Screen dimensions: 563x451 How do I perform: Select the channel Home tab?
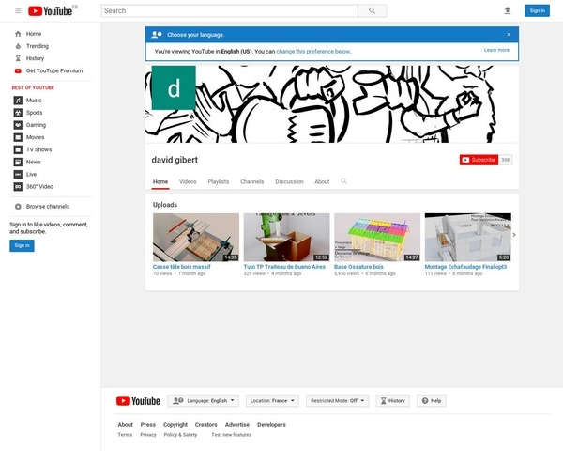point(160,181)
